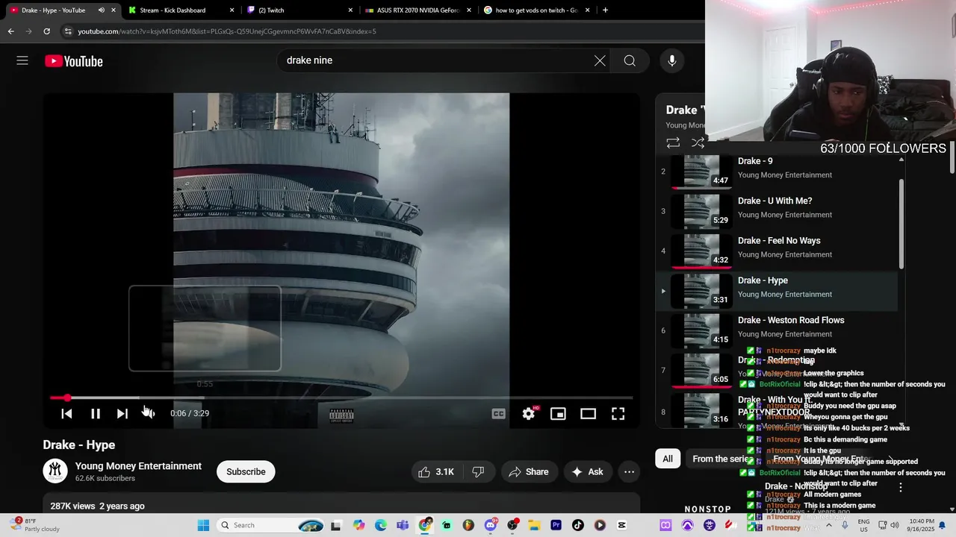Toggle theater mode on the player
Screen dimensions: 956x537
click(x=589, y=413)
